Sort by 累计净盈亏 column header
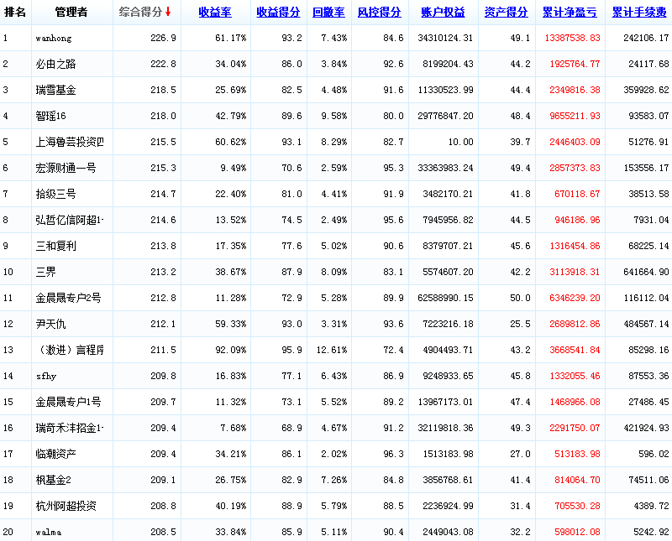This screenshot has width=672, height=541. [570, 13]
